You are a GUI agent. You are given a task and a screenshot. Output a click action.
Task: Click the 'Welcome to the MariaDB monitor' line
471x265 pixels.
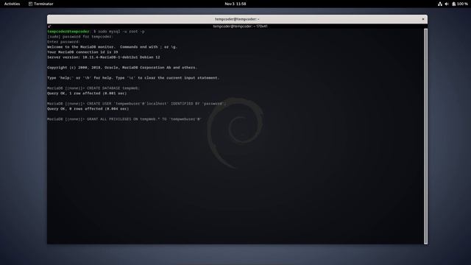(x=113, y=47)
